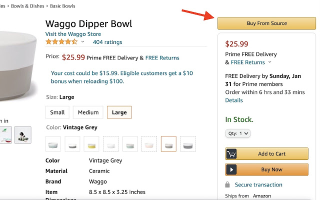Screen dimensions: 320x200
Task: Visit the Waggo Store link
Action: pyautogui.click(x=72, y=34)
